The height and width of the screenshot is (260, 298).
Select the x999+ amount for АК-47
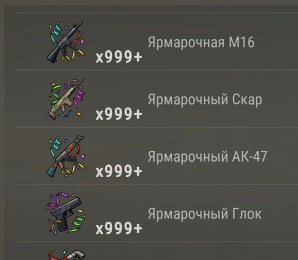point(119,171)
